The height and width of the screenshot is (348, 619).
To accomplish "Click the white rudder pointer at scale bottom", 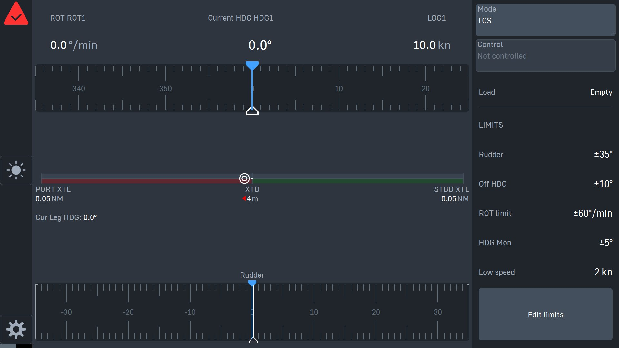I will [253, 340].
